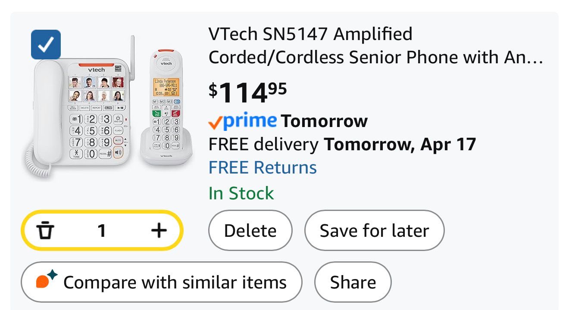The image size is (569, 310).
Task: Click the $114.95 price
Action: (247, 92)
